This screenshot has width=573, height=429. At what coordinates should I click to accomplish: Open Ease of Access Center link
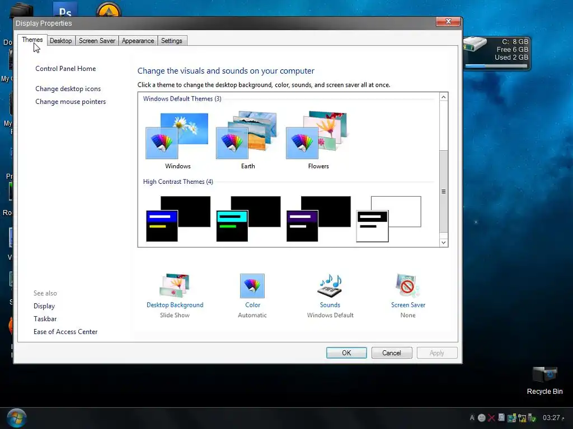65,332
